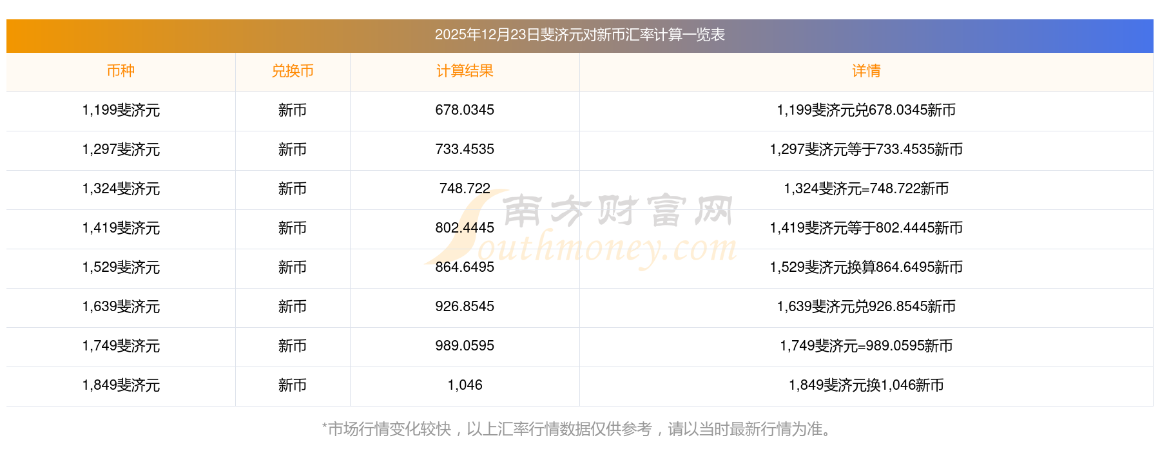This screenshot has height=449, width=1160.
Task: Click 新币 in the 1,297斐济元 row
Action: click(x=293, y=149)
